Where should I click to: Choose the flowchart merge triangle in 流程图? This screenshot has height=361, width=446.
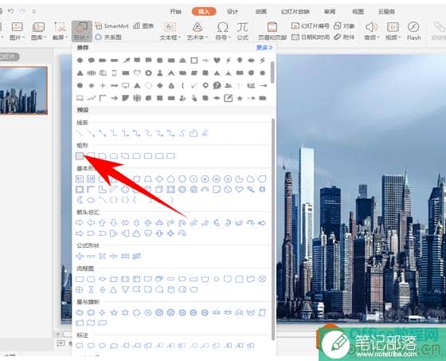(x=125, y=290)
